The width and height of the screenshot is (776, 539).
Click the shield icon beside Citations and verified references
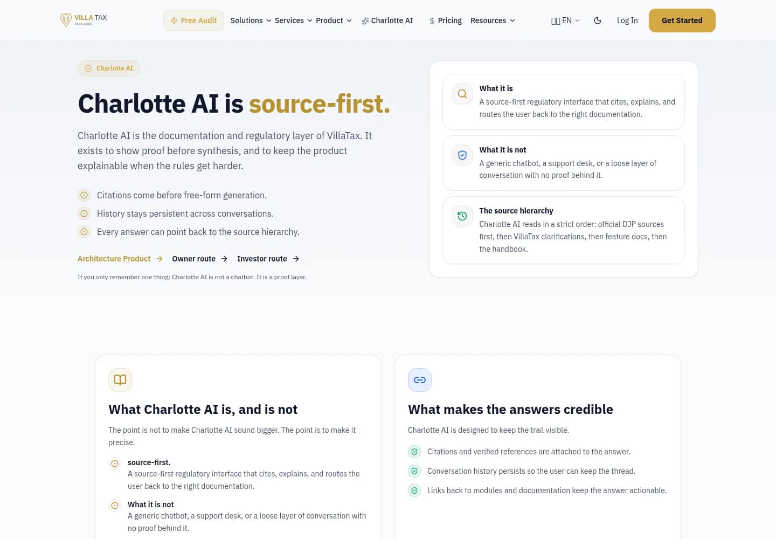click(414, 452)
